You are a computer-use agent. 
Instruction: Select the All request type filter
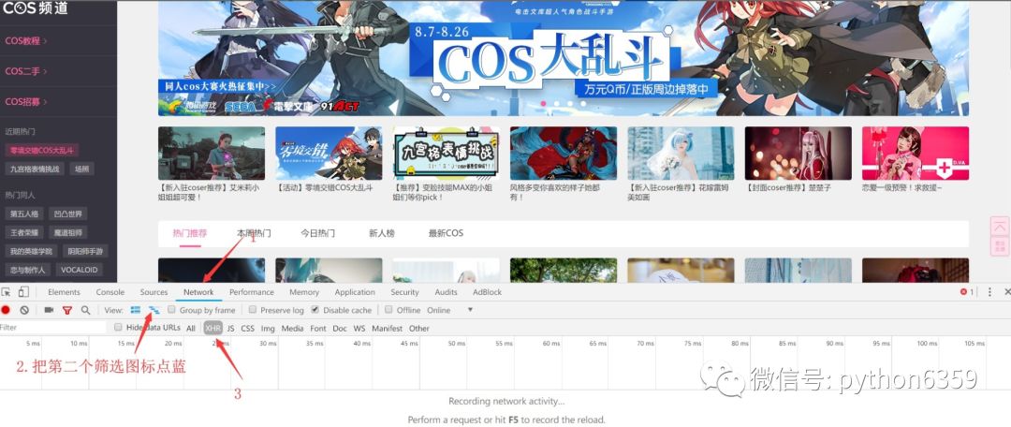click(191, 329)
